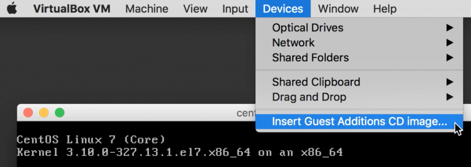Open the Apple menu icon
This screenshot has height=167, width=471.
pyautogui.click(x=11, y=8)
